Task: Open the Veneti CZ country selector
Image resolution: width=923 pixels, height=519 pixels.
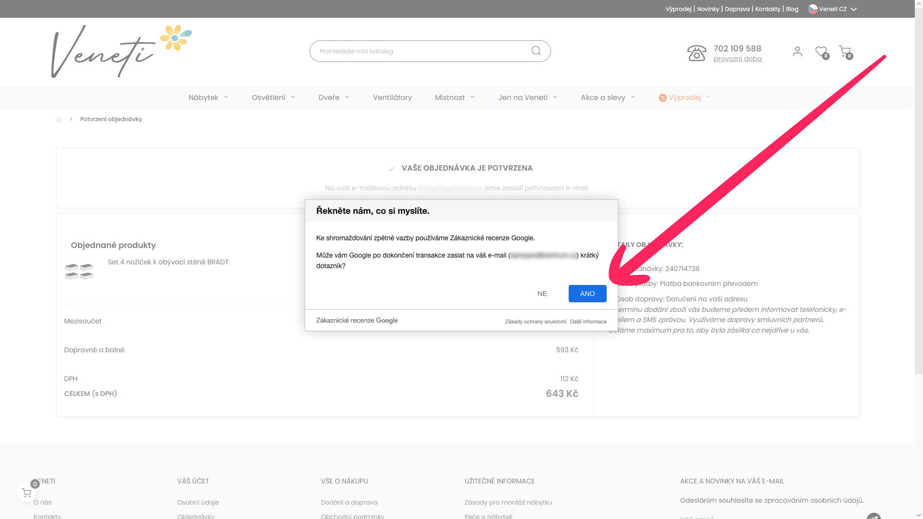Action: tap(833, 9)
